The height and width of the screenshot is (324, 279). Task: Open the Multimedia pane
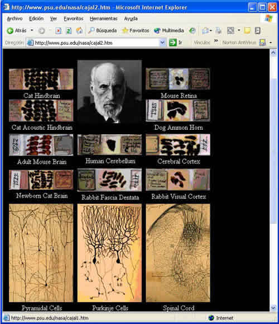tap(169, 31)
